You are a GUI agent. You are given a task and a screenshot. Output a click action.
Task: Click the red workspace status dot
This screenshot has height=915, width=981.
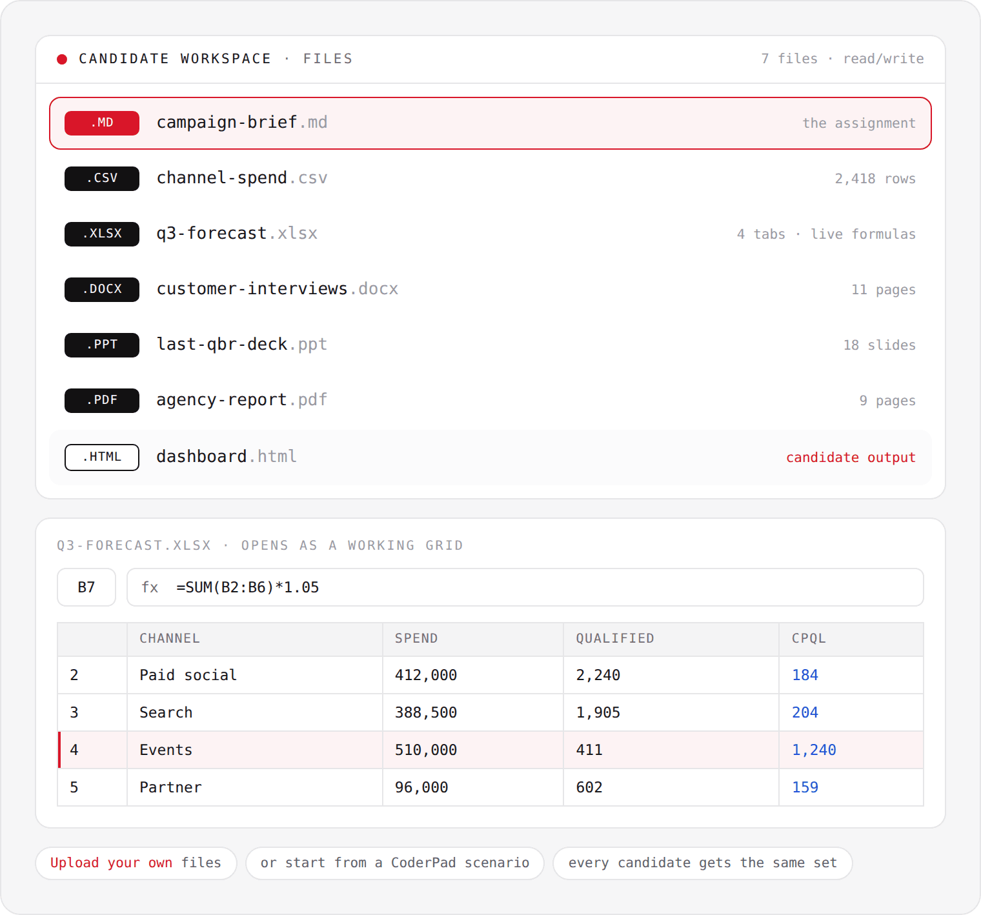coord(62,59)
